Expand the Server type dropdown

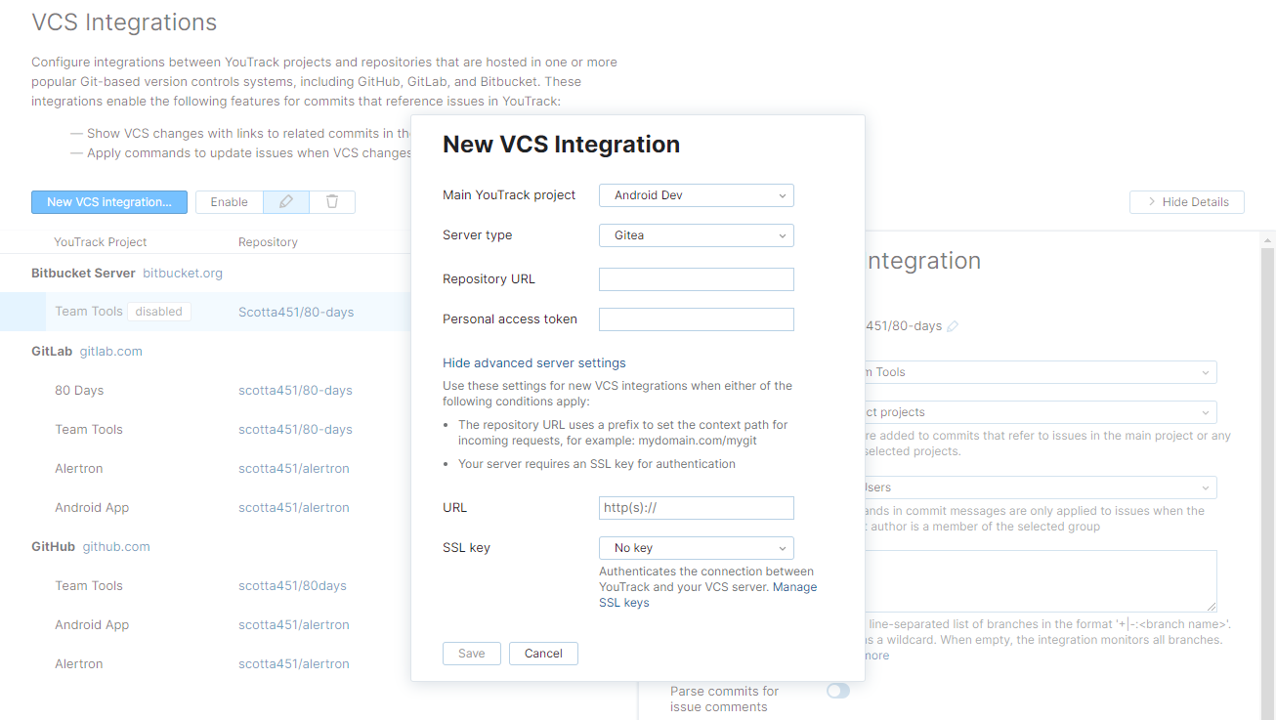[x=696, y=235]
